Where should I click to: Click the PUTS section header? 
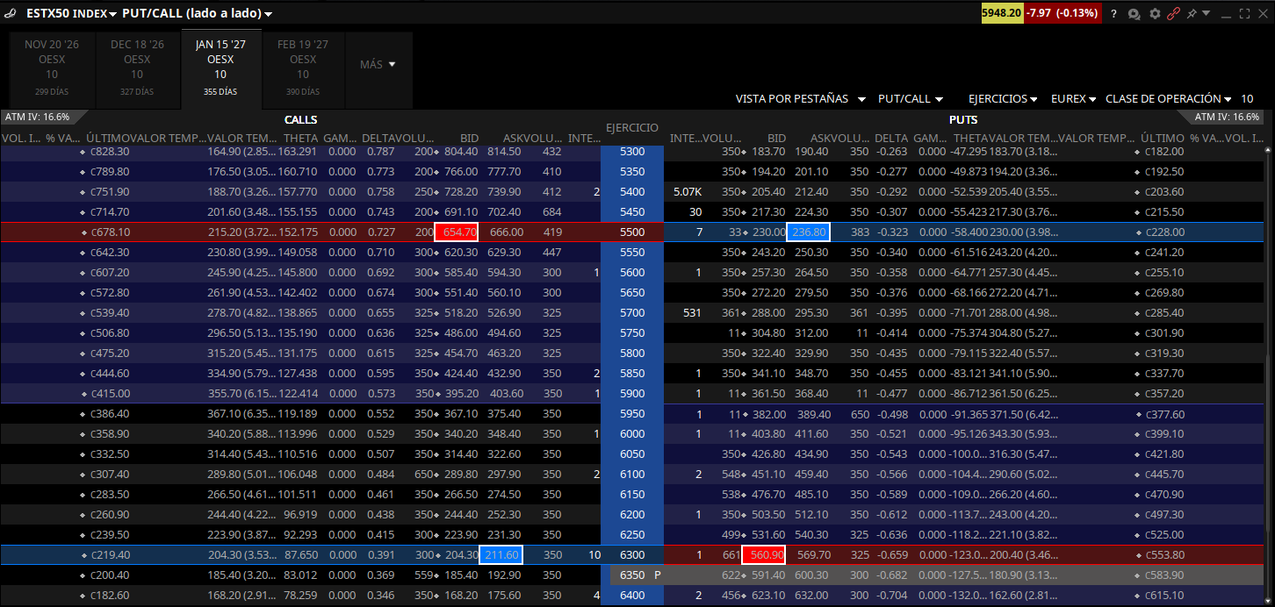[963, 119]
